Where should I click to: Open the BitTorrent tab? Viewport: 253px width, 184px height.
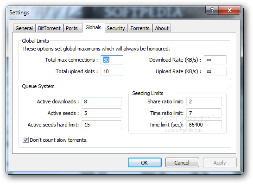(x=50, y=28)
